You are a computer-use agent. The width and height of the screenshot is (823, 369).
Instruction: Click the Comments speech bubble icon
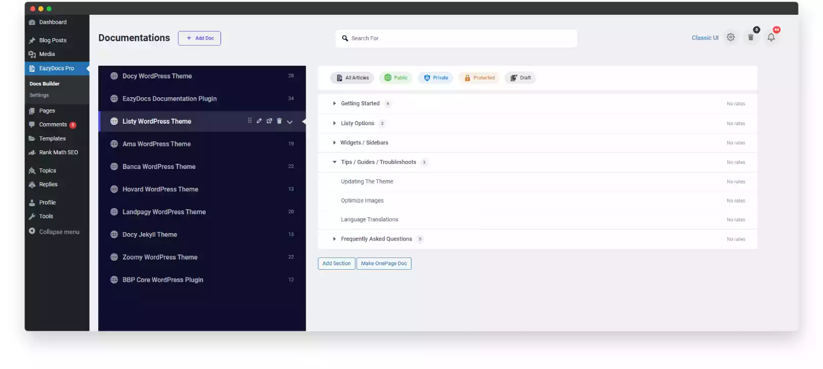(32, 125)
